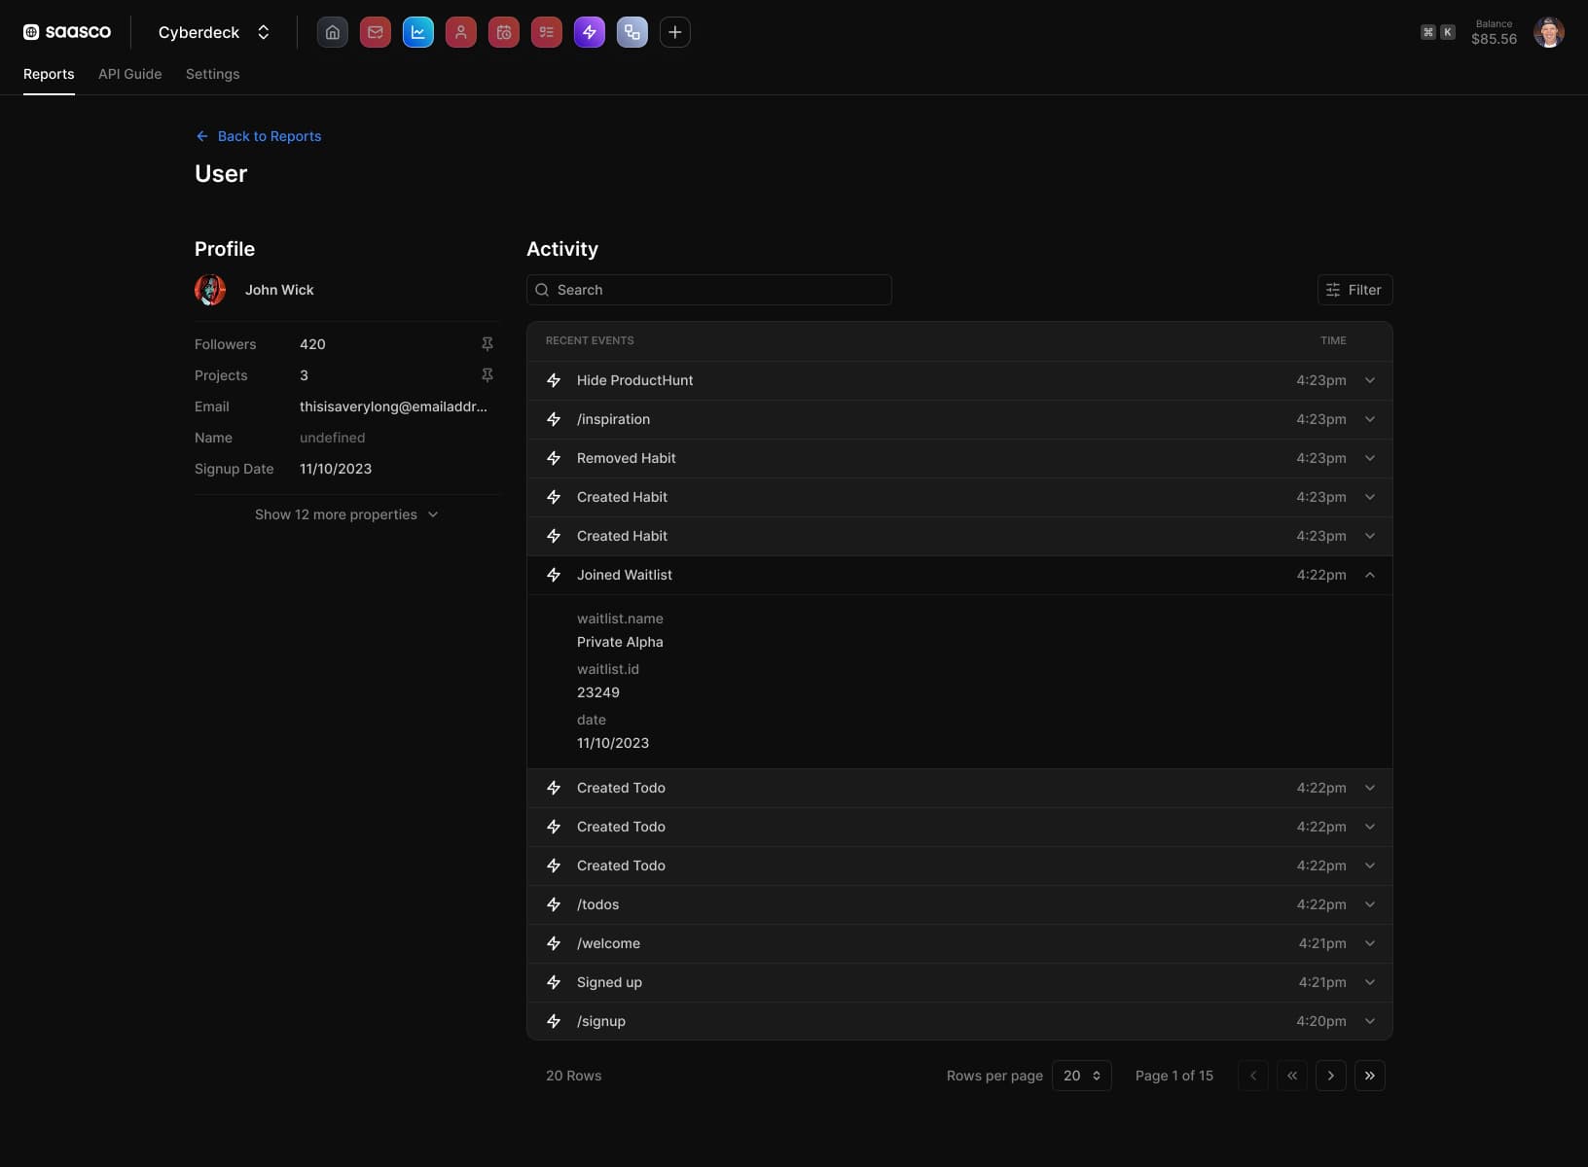Click lightning icon of /signup event
Image resolution: width=1588 pixels, height=1167 pixels.
(x=554, y=1021)
